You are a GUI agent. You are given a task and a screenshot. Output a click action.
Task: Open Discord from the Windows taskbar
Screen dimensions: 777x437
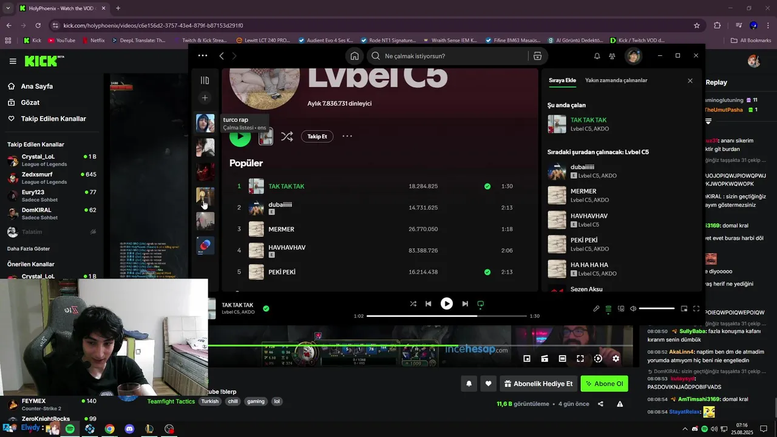[x=129, y=429]
